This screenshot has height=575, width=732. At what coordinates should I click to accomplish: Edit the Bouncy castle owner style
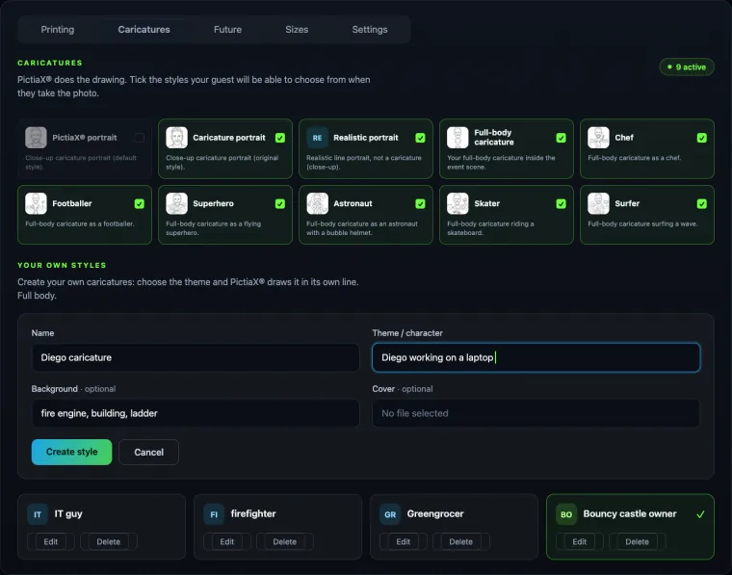580,541
